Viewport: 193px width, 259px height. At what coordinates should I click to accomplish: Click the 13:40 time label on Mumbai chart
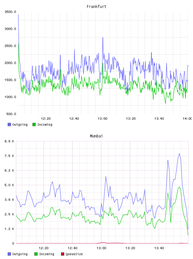point(159,248)
